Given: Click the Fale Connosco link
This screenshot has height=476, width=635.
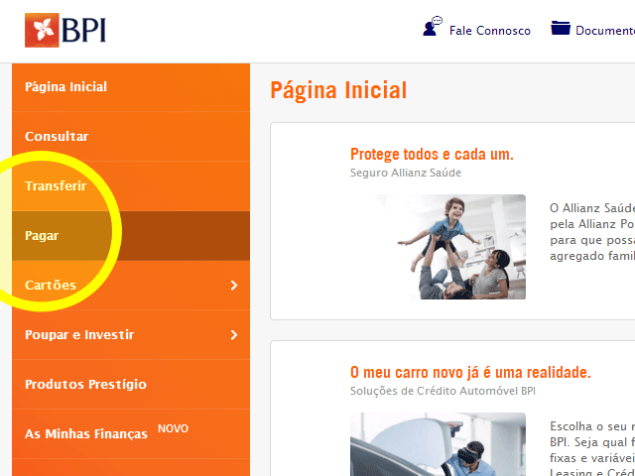Looking at the screenshot, I should pos(489,31).
